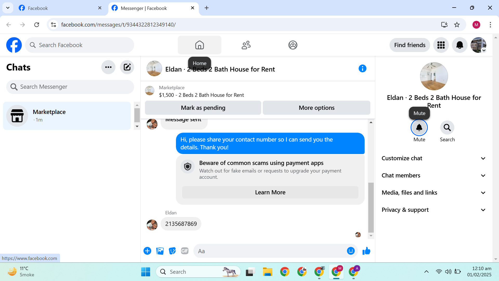Open the $1,500 house listing link
499x281 pixels.
[201, 95]
